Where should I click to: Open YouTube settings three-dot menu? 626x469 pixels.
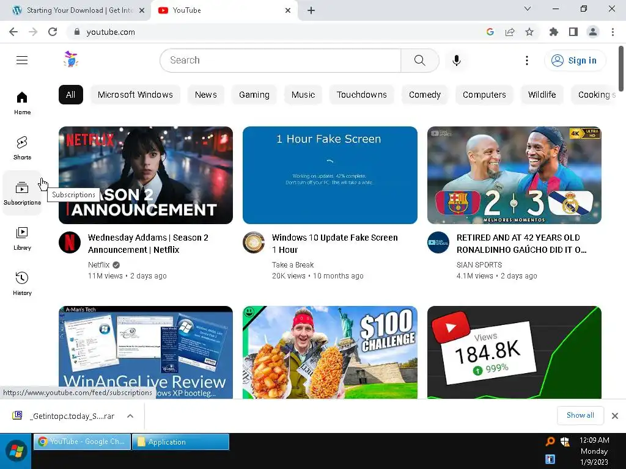click(527, 60)
